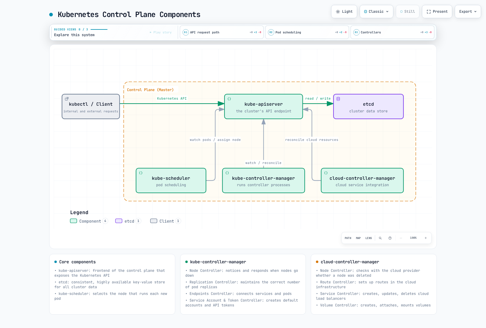Image resolution: width=486 pixels, height=328 pixels.
Task: Switch to MAP mode
Action: pyautogui.click(x=358, y=238)
